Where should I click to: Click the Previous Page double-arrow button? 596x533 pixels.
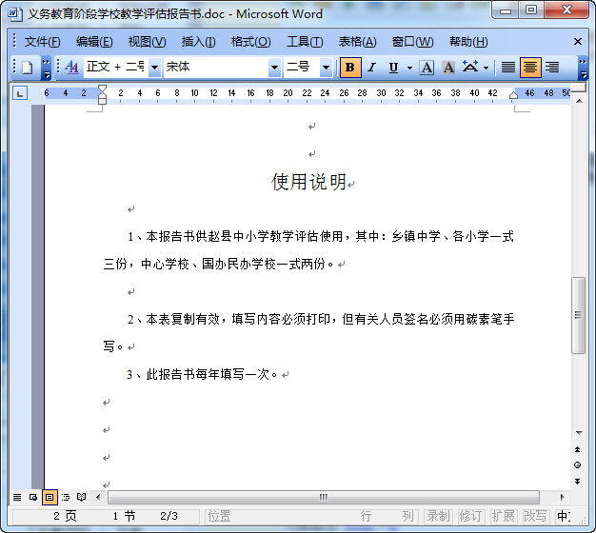577,449
